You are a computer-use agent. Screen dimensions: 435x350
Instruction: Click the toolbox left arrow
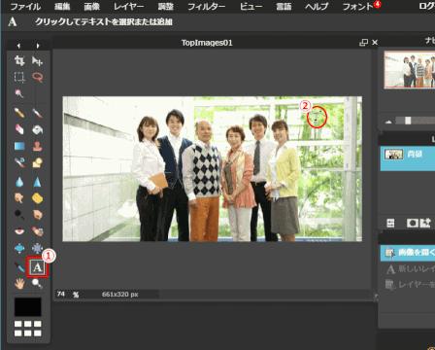coord(18,46)
